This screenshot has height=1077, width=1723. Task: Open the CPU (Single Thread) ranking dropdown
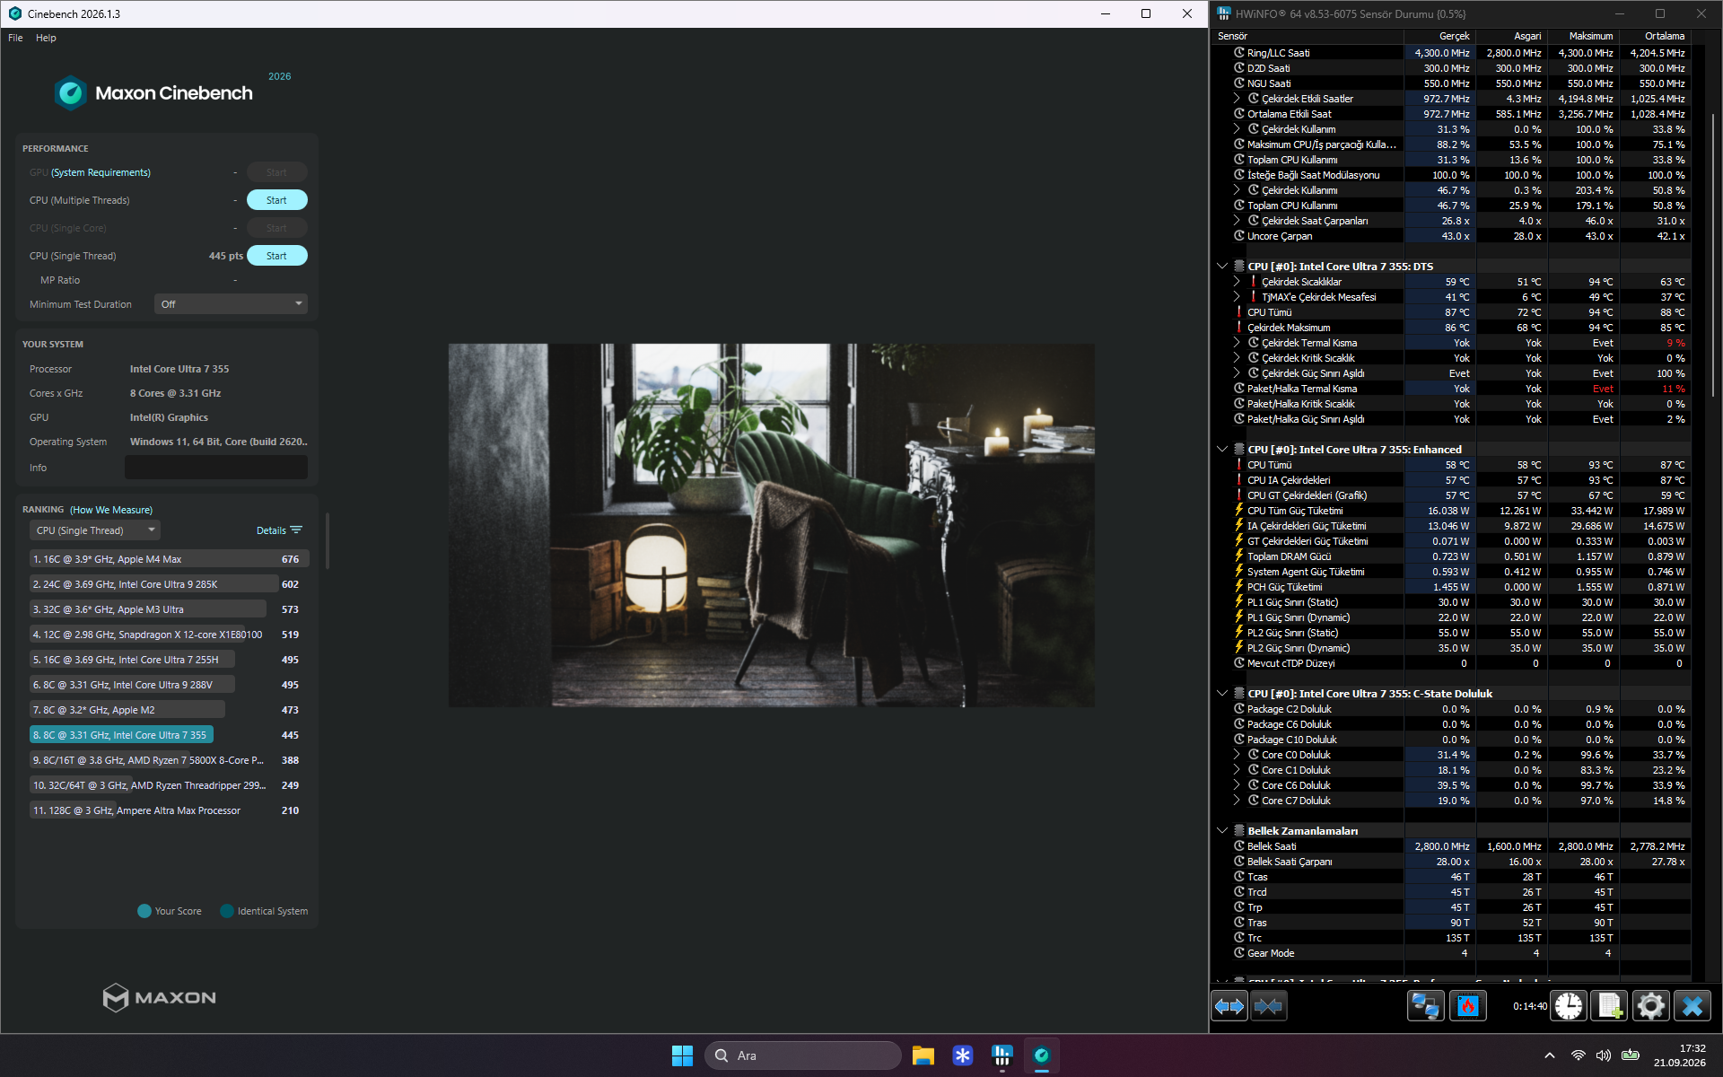tap(94, 530)
